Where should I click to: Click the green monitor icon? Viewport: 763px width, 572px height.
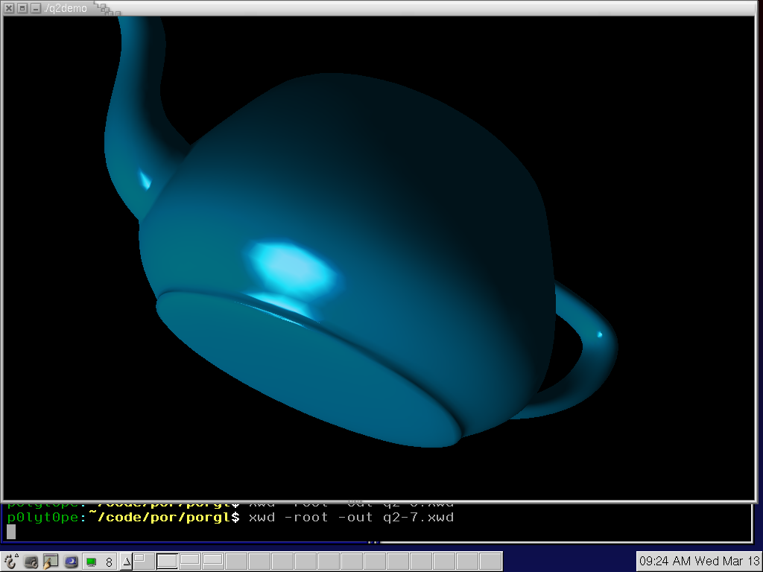tap(91, 562)
